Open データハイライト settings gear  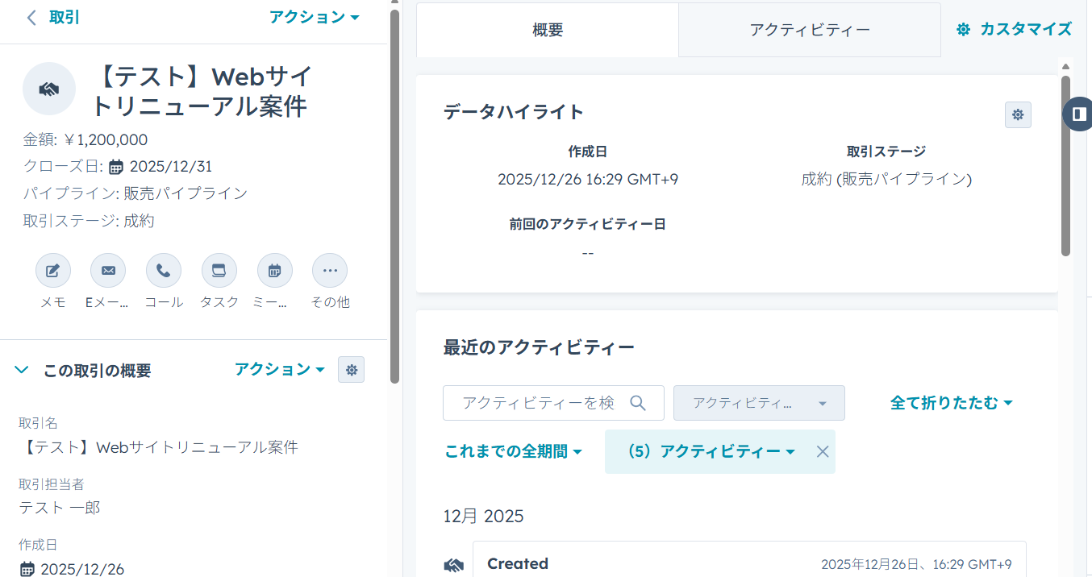click(1018, 114)
